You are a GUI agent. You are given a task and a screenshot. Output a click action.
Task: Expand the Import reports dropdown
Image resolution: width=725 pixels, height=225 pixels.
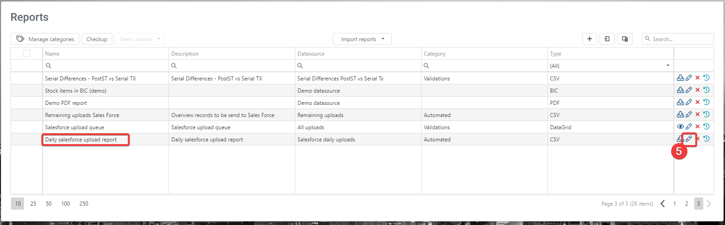362,39
